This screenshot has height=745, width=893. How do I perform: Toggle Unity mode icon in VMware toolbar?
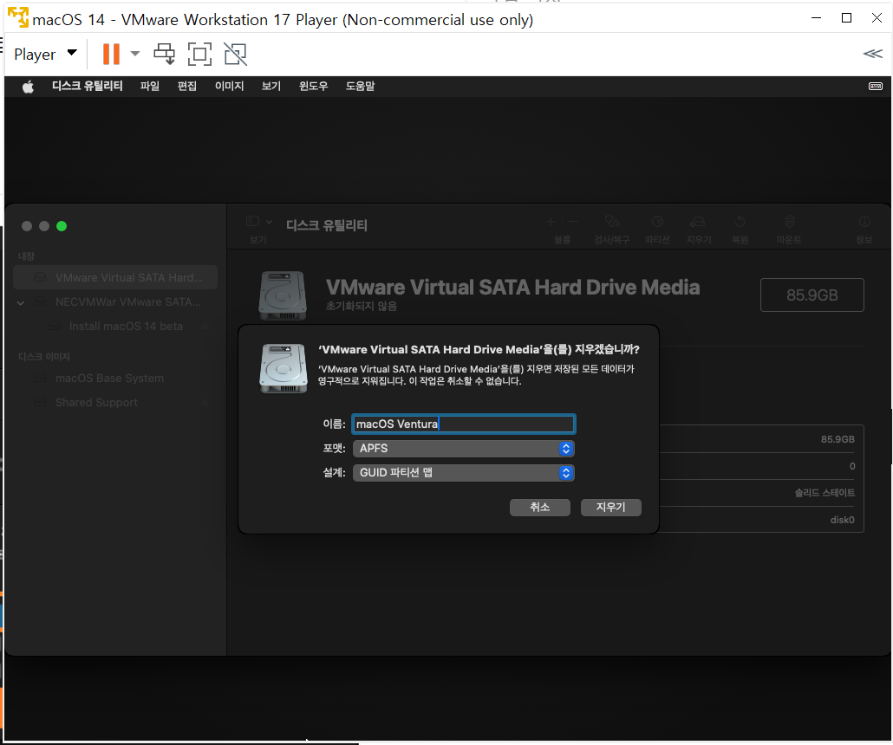click(235, 54)
